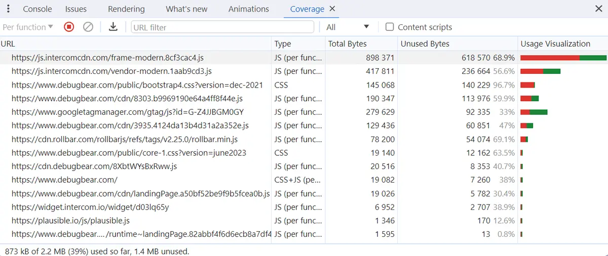
Task: Sort by Unused Bytes column header
Action: click(458, 44)
